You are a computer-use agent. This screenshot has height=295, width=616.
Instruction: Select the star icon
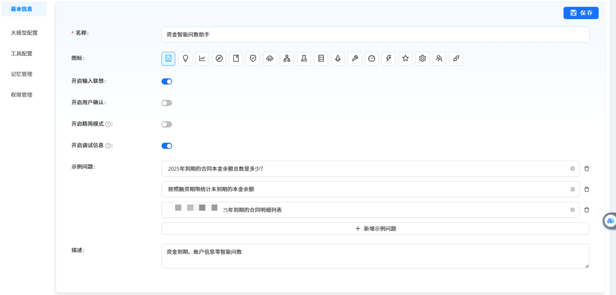[x=405, y=59]
